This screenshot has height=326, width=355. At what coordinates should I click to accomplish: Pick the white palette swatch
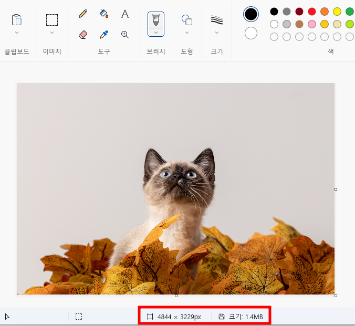click(274, 24)
